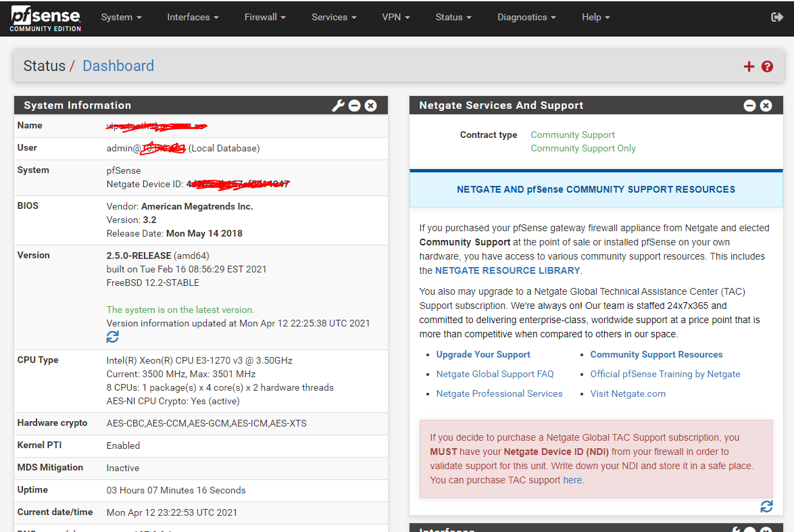Close Netgate Services And Support widget
794x532 pixels.
[766, 105]
